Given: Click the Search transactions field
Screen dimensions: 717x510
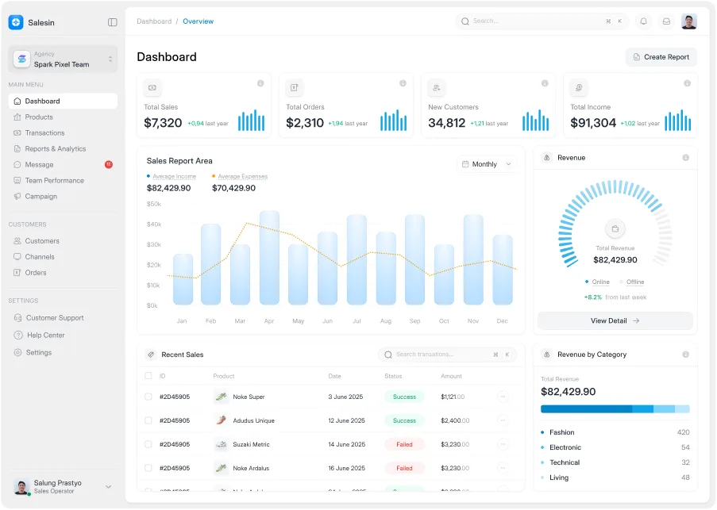Looking at the screenshot, I should pyautogui.click(x=447, y=355).
